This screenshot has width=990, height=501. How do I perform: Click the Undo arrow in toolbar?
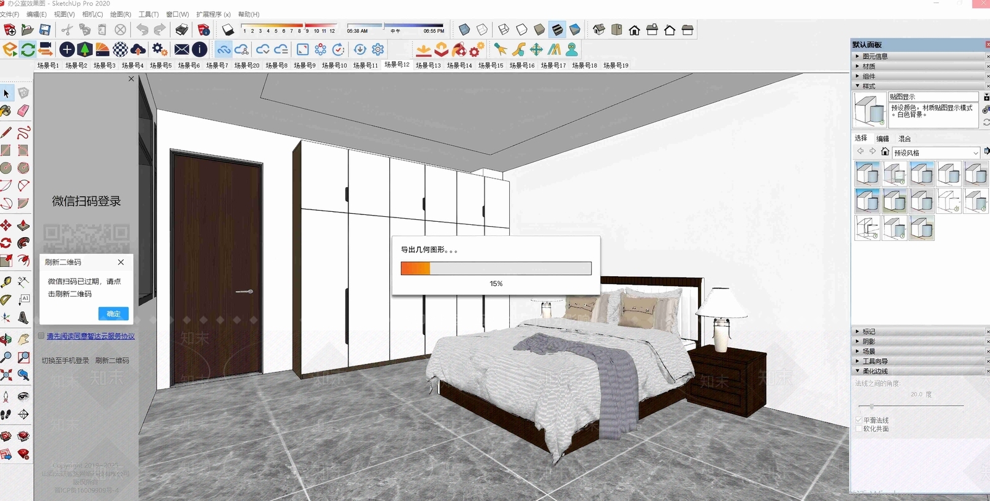click(x=142, y=30)
